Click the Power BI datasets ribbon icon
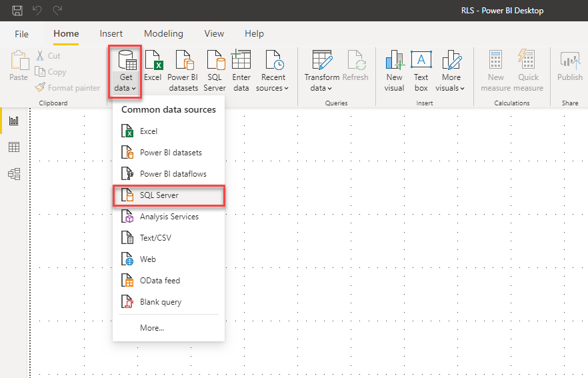 click(x=183, y=69)
